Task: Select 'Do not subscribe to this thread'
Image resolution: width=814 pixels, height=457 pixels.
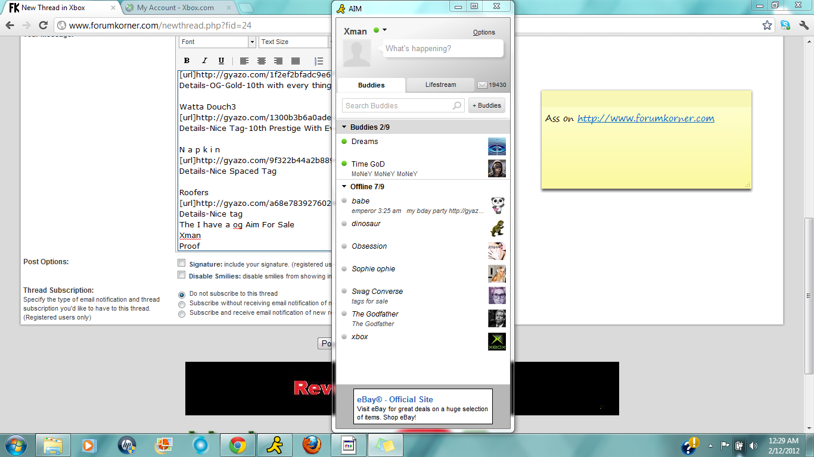Action: tap(182, 295)
